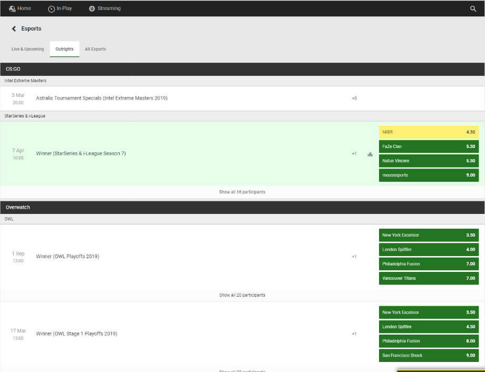Switch to Live & Upcoming tab
The height and width of the screenshot is (372, 485).
[28, 49]
